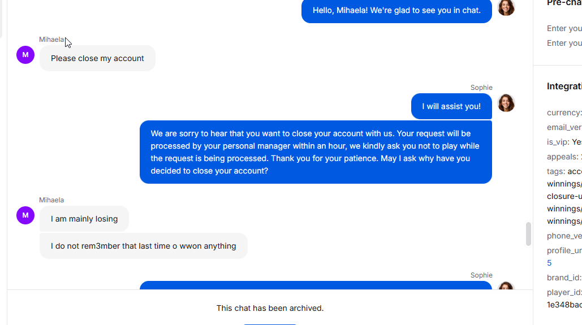Expand the Integrations section heading
The height and width of the screenshot is (325, 582).
coord(564,86)
